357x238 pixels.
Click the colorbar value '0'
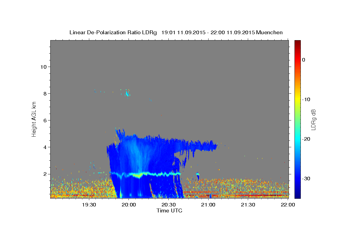tap(303, 60)
